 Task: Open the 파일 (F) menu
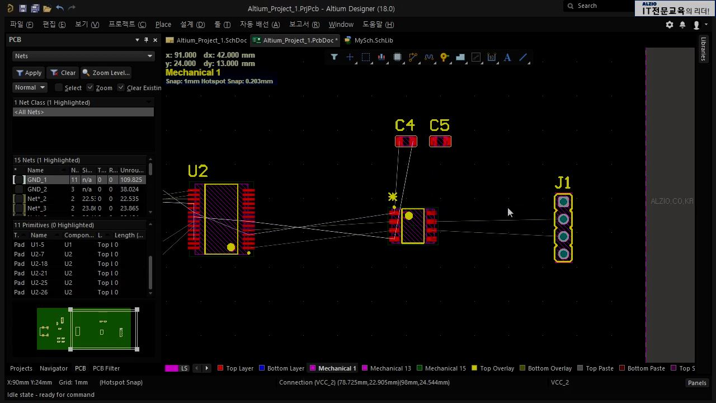[21, 25]
